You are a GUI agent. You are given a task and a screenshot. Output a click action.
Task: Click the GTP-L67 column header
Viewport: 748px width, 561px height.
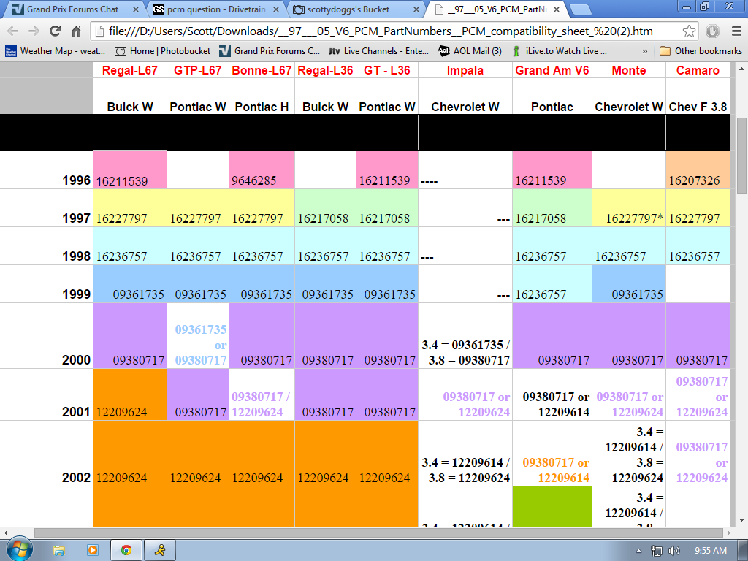click(x=197, y=71)
